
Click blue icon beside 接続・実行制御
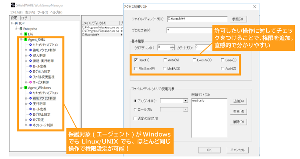(x=30, y=61)
